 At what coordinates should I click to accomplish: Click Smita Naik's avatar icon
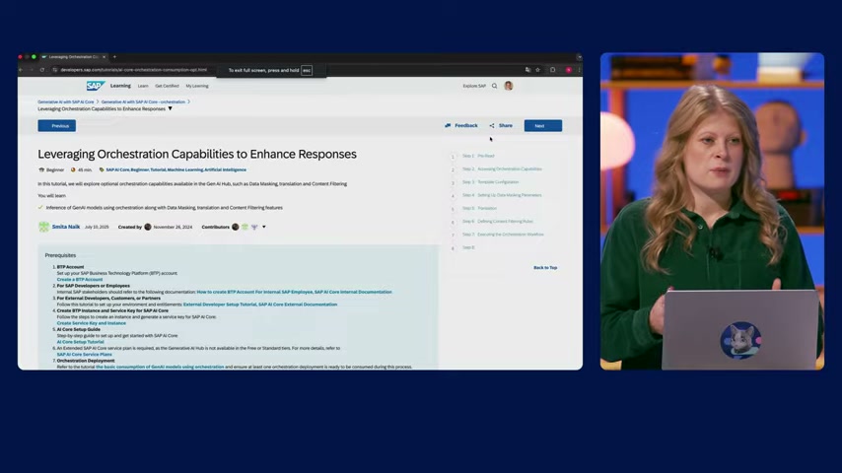click(43, 227)
